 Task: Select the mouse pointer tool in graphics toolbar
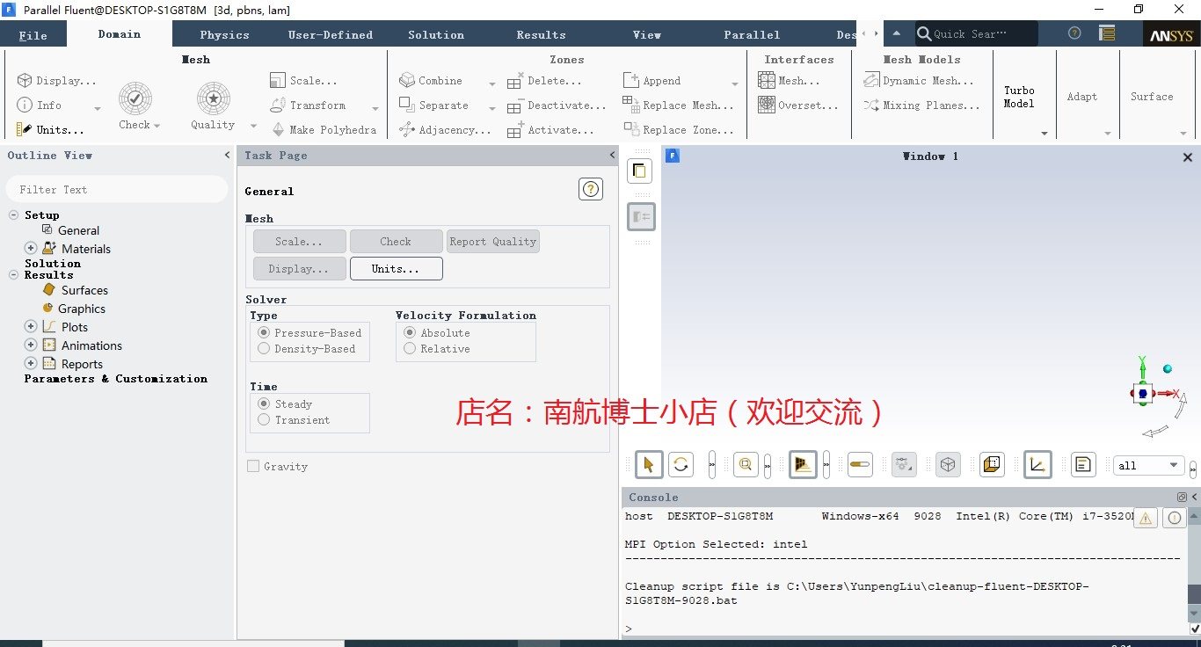pyautogui.click(x=649, y=464)
